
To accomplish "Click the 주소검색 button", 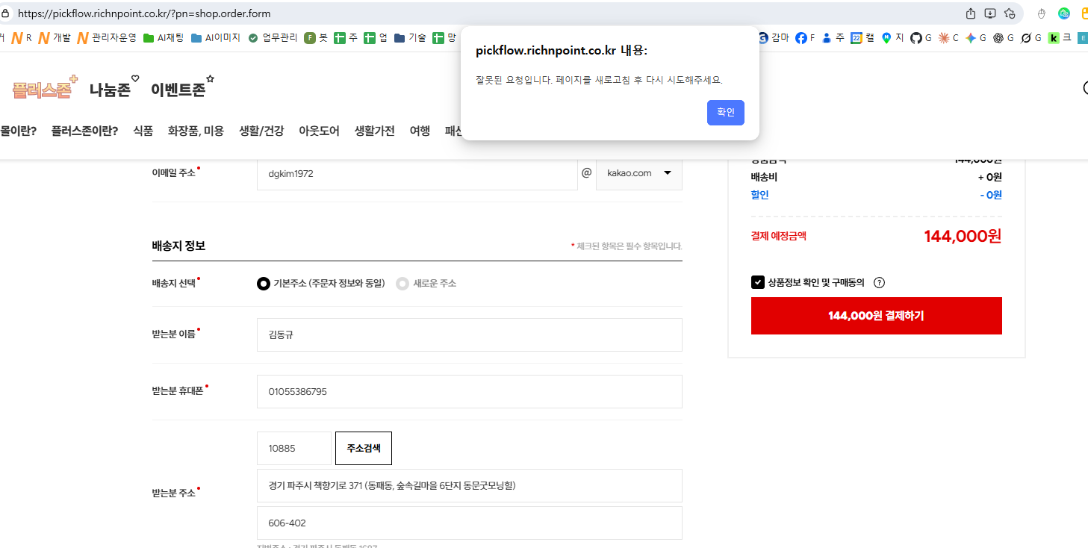I will tap(364, 448).
